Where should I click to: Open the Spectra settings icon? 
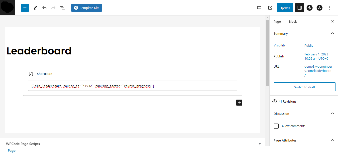click(310, 8)
